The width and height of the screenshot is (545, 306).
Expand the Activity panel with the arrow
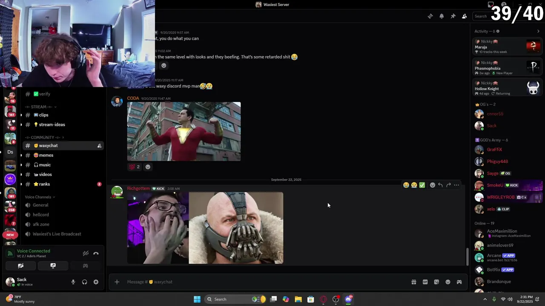pos(538,31)
